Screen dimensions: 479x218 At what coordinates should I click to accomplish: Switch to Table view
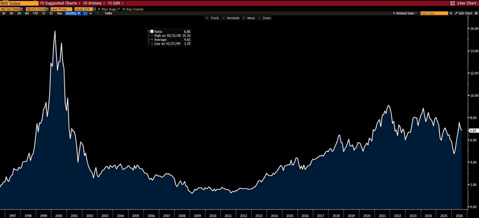[108, 13]
